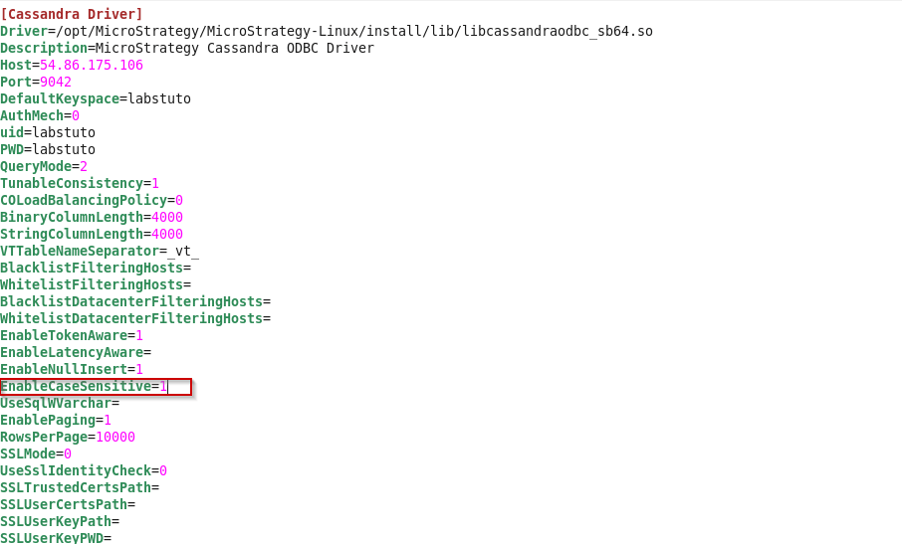Screen dimensions: 902x544
Task: Click the RowsPerPage value 10000
Action: tap(115, 437)
